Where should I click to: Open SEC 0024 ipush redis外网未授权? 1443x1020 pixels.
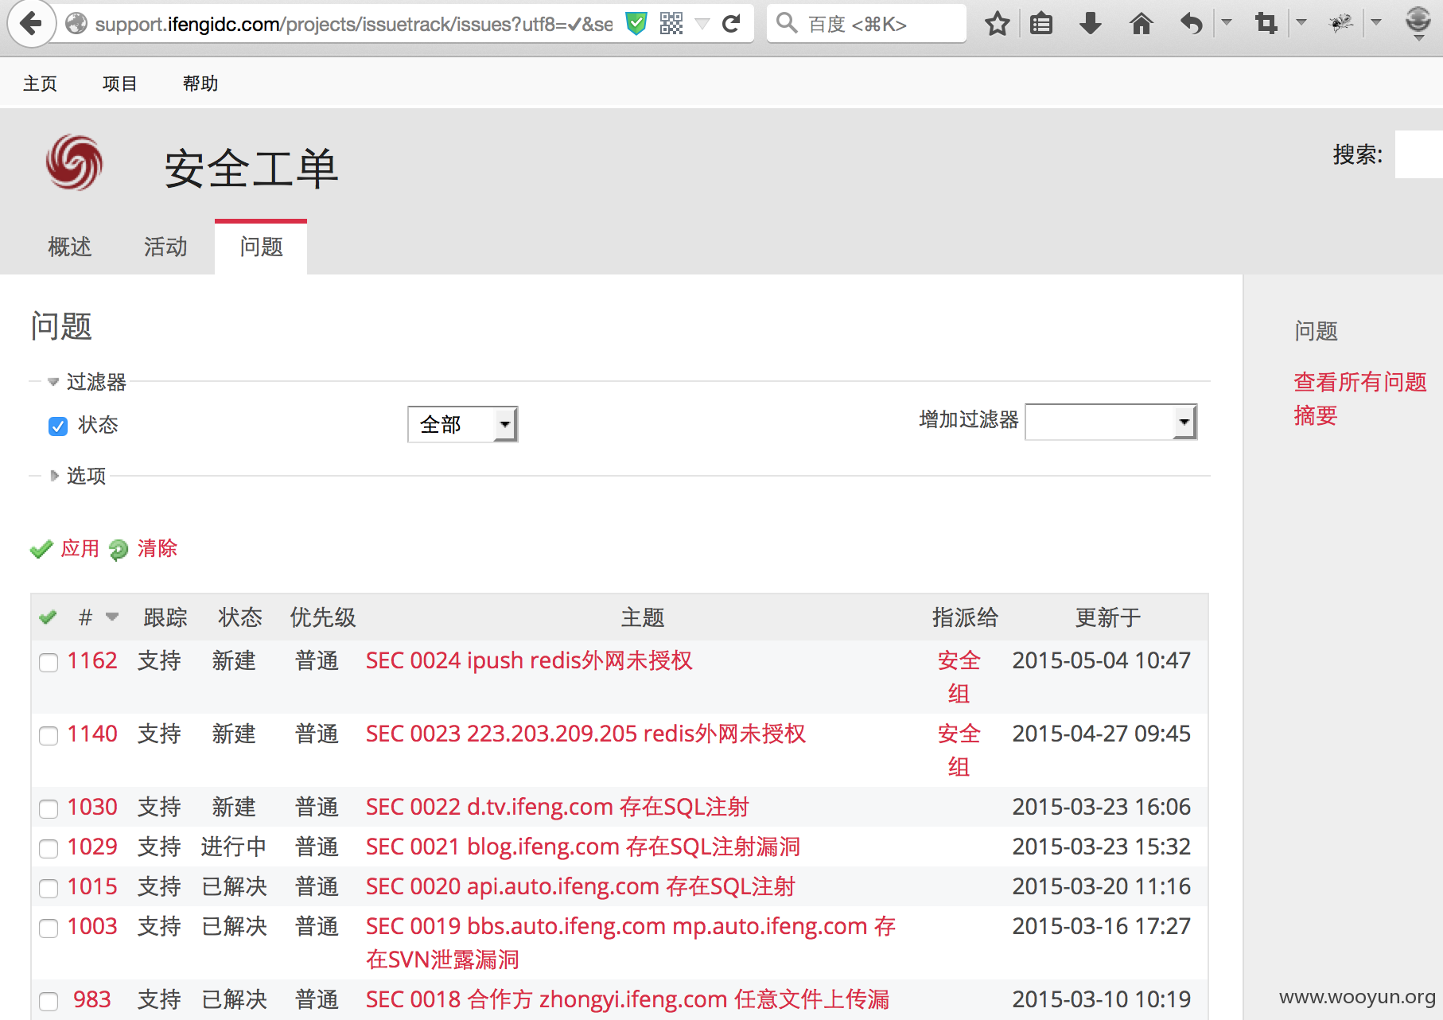point(529,660)
